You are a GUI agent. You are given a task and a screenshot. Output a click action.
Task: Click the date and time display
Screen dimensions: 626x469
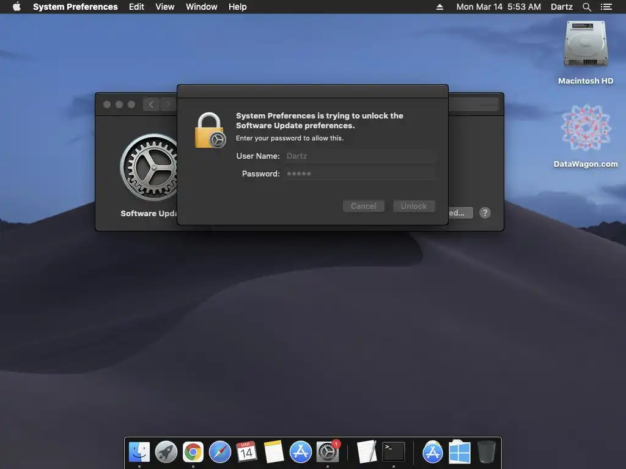[x=499, y=7]
